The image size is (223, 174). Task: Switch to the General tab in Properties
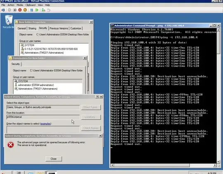click(21, 28)
